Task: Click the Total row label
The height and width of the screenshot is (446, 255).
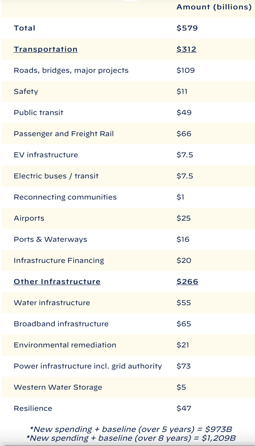Action: (x=24, y=28)
